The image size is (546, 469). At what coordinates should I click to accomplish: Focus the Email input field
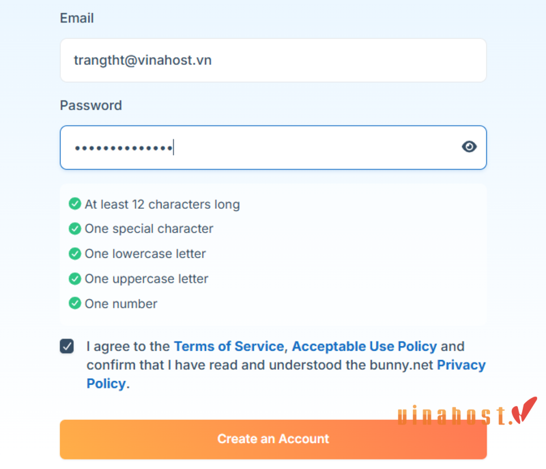point(274,60)
